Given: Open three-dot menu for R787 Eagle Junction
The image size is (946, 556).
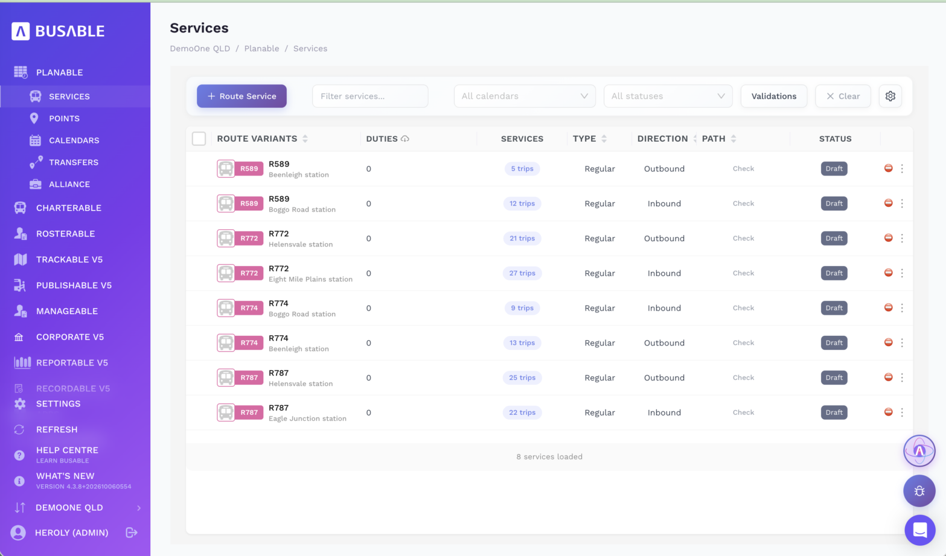Looking at the screenshot, I should (x=902, y=412).
